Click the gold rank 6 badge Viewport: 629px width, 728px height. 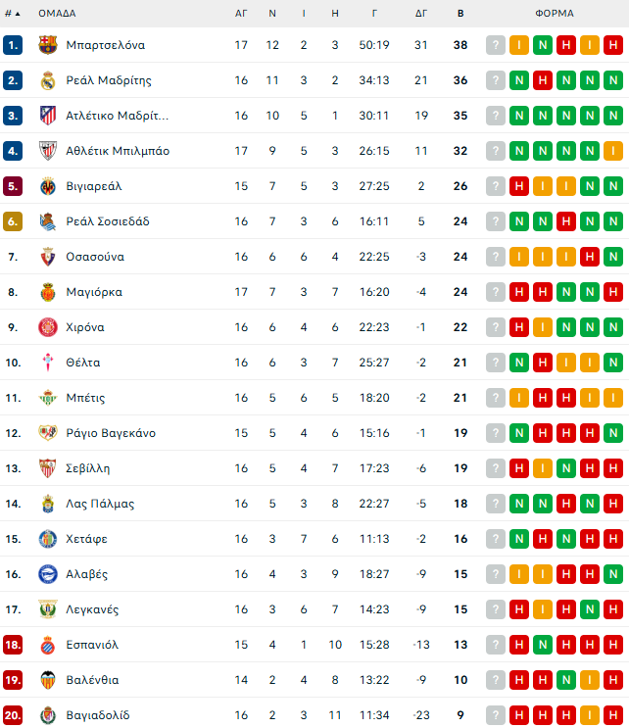13,221
